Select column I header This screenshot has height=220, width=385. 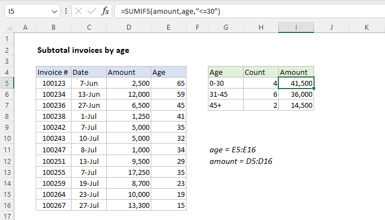point(296,27)
